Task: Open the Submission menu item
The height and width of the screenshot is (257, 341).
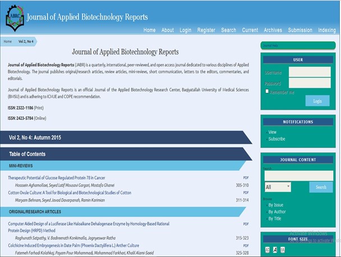Action: (x=300, y=30)
